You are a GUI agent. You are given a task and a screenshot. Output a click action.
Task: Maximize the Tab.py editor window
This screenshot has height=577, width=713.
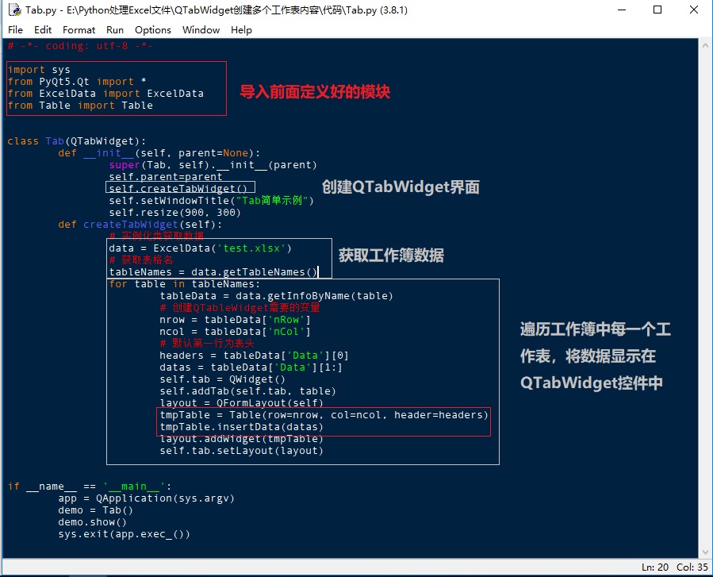point(657,10)
